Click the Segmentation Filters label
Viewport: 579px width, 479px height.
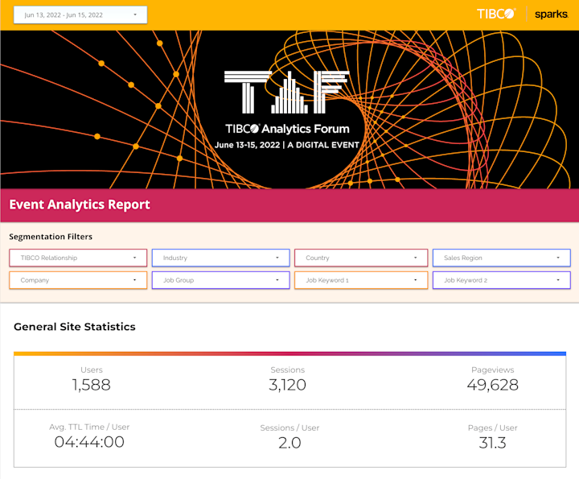click(51, 237)
